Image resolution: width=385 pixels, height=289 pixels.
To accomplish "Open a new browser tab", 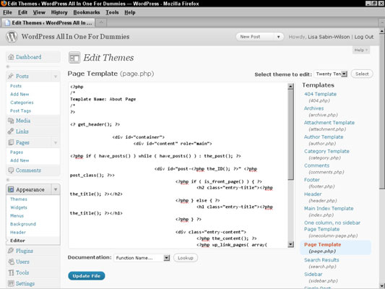I will 101,22.
